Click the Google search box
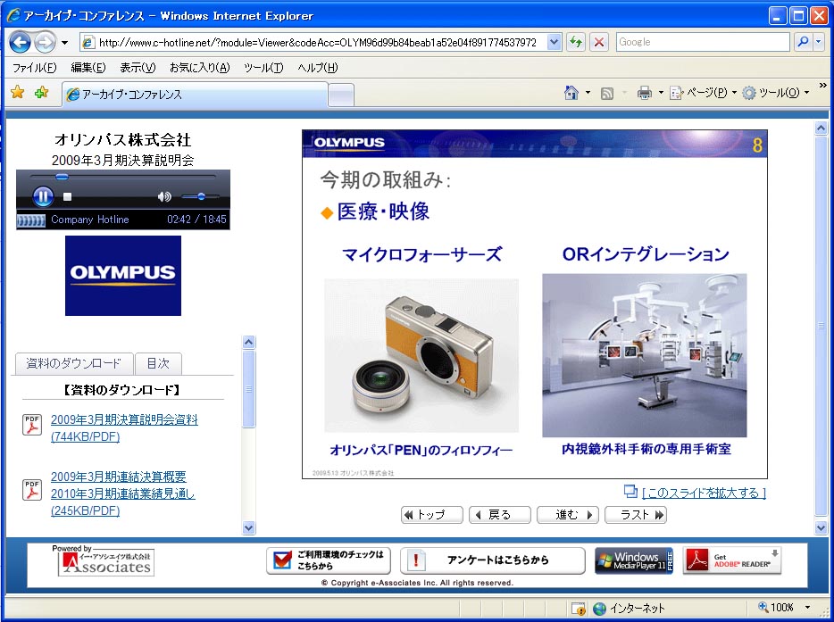Viewport: 834px width, 622px height. [703, 42]
